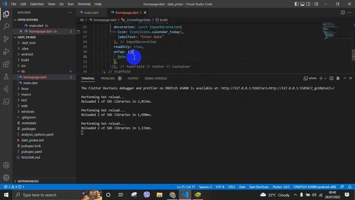This screenshot has height=200, width=355.
Task: Open the Testing flask icon view
Action: pos(6,77)
